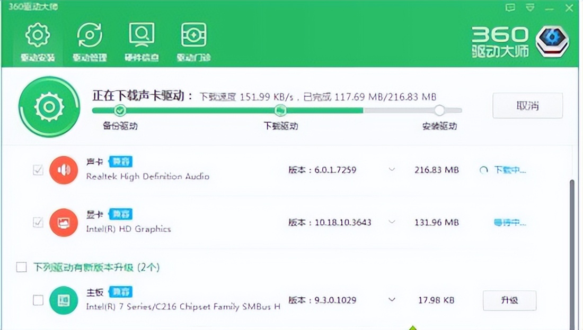Image resolution: width=583 pixels, height=330 pixels.
Task: Click the blue tag beside 声卡
Action: tap(120, 161)
